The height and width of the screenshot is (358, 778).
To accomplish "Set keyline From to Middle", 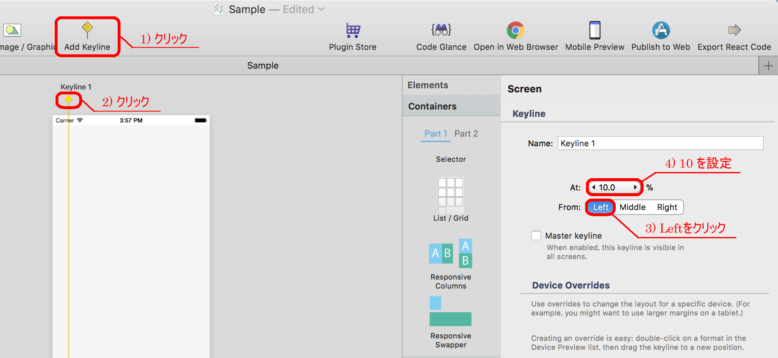I will click(x=632, y=207).
